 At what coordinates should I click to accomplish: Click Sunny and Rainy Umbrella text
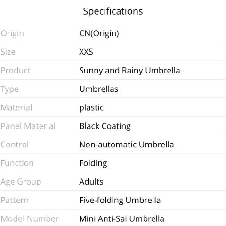[129, 71]
